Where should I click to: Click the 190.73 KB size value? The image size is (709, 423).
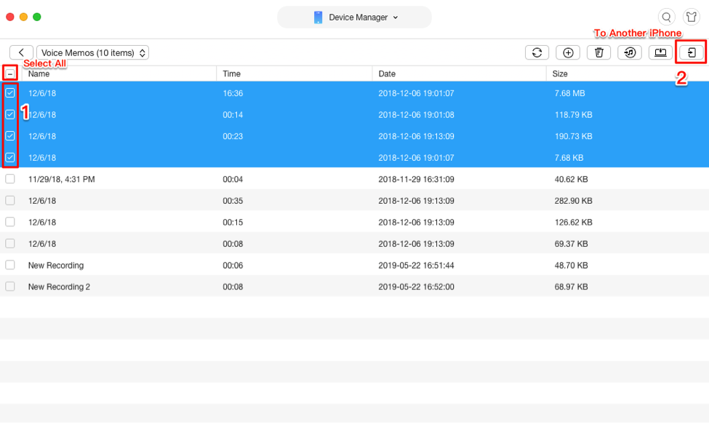pos(573,136)
